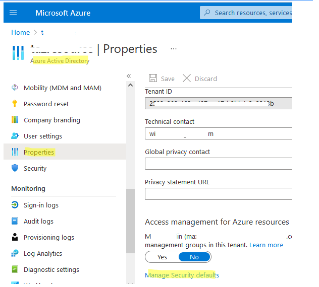Click the Password reset key icon
This screenshot has width=319, height=287.
tap(15, 104)
